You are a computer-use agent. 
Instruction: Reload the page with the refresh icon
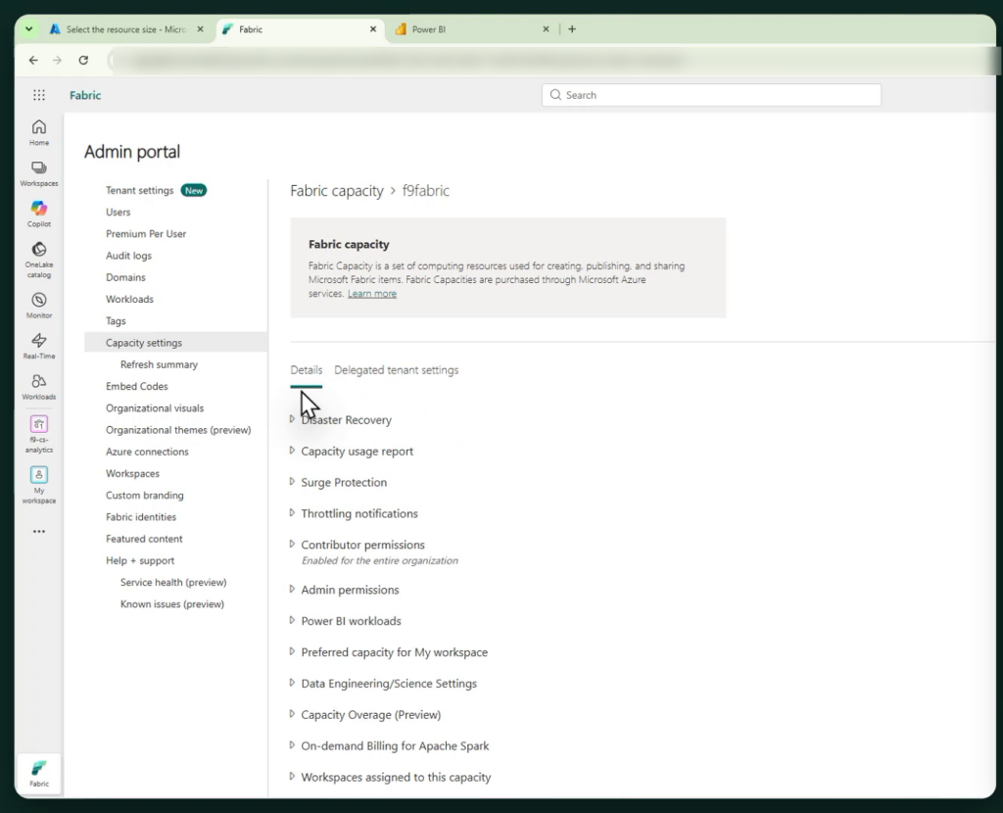83,60
